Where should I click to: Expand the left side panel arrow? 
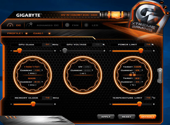[x=3, y=71]
